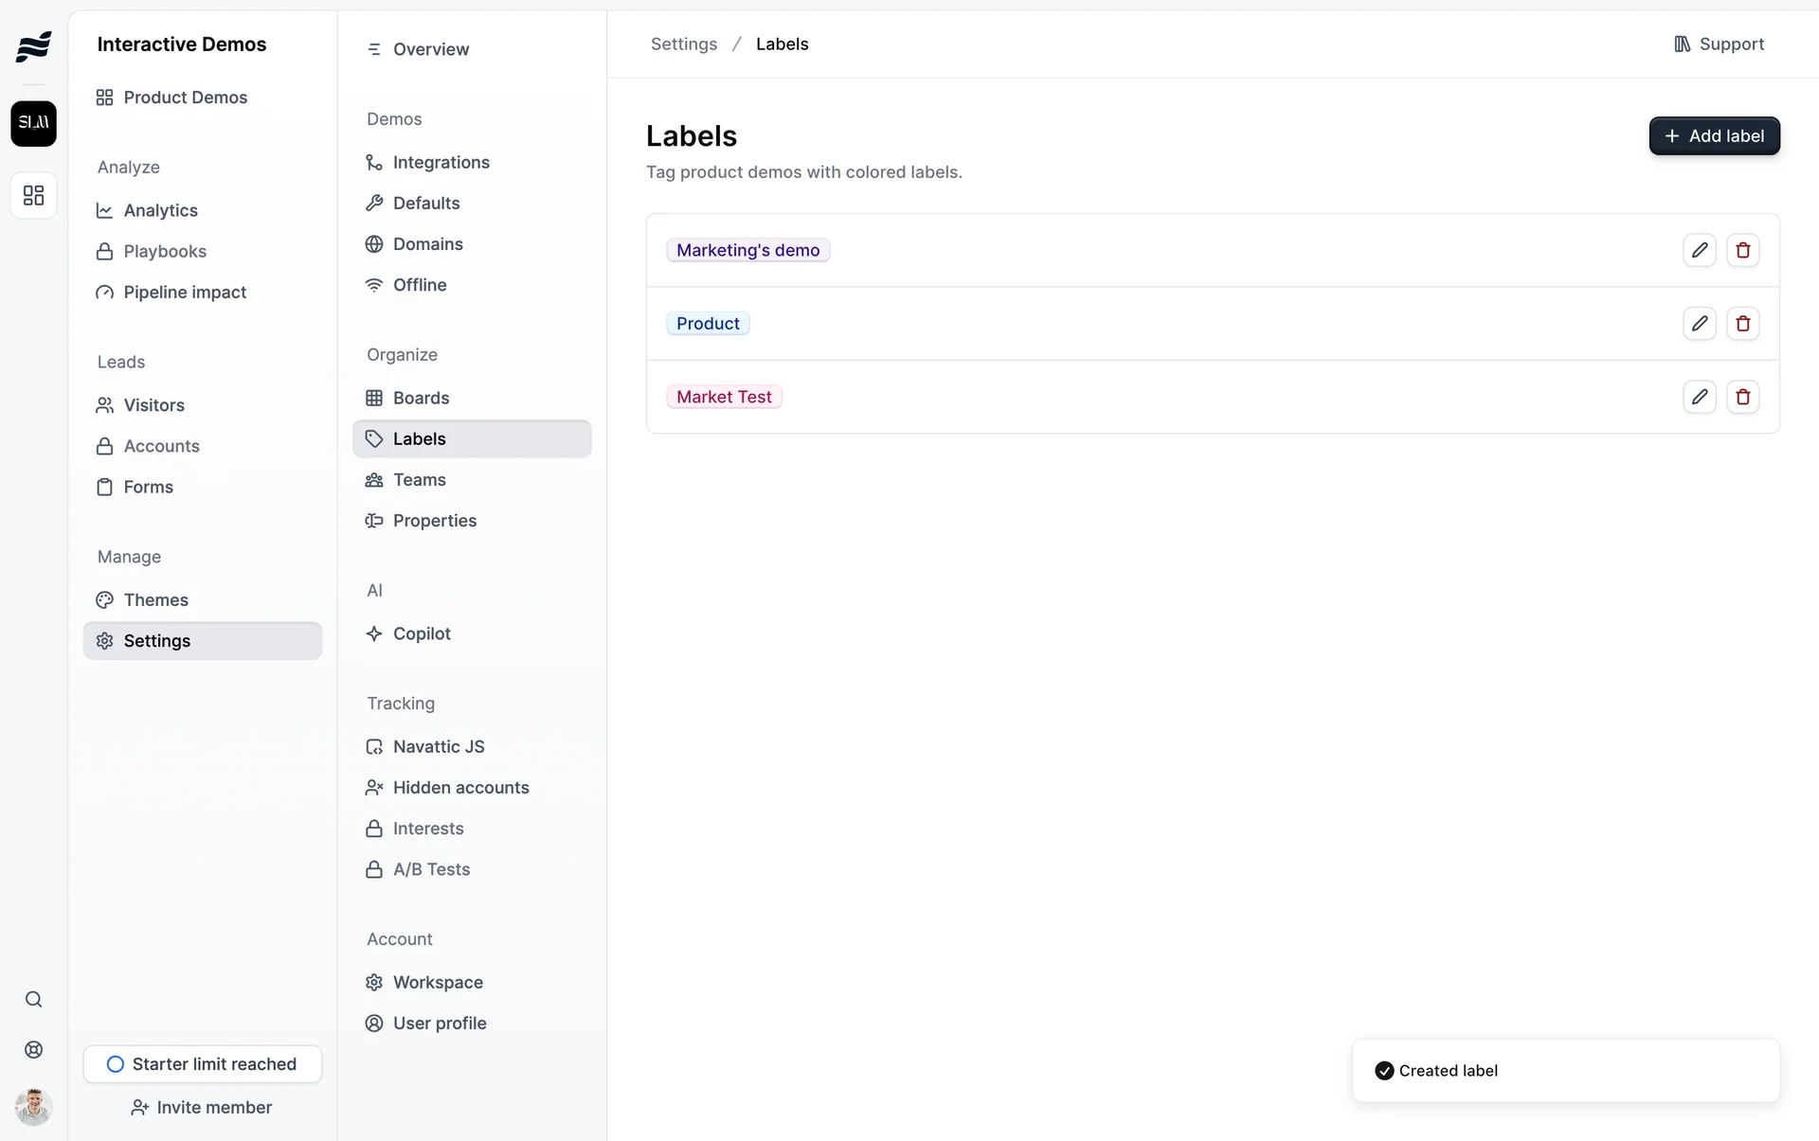Click pencil icon for Market Test

pyautogui.click(x=1700, y=397)
